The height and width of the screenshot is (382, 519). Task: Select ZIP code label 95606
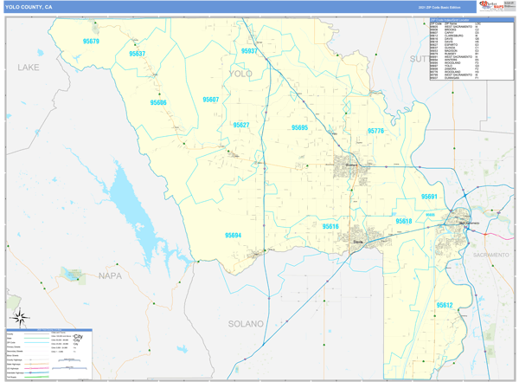pyautogui.click(x=158, y=102)
